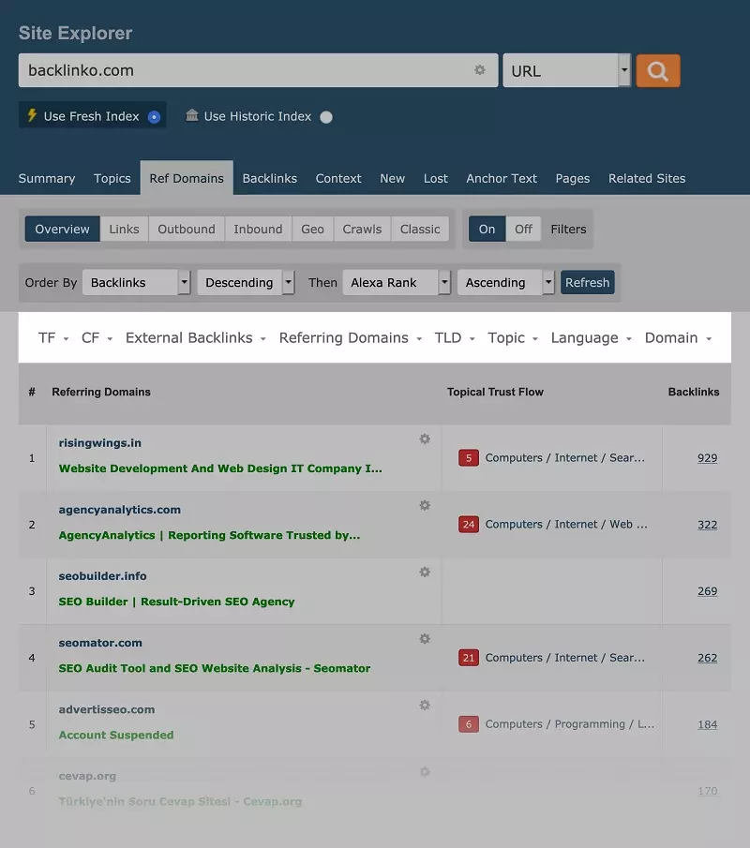Click the gear icon inside the search field
The width and height of the screenshot is (750, 848).
(x=480, y=70)
